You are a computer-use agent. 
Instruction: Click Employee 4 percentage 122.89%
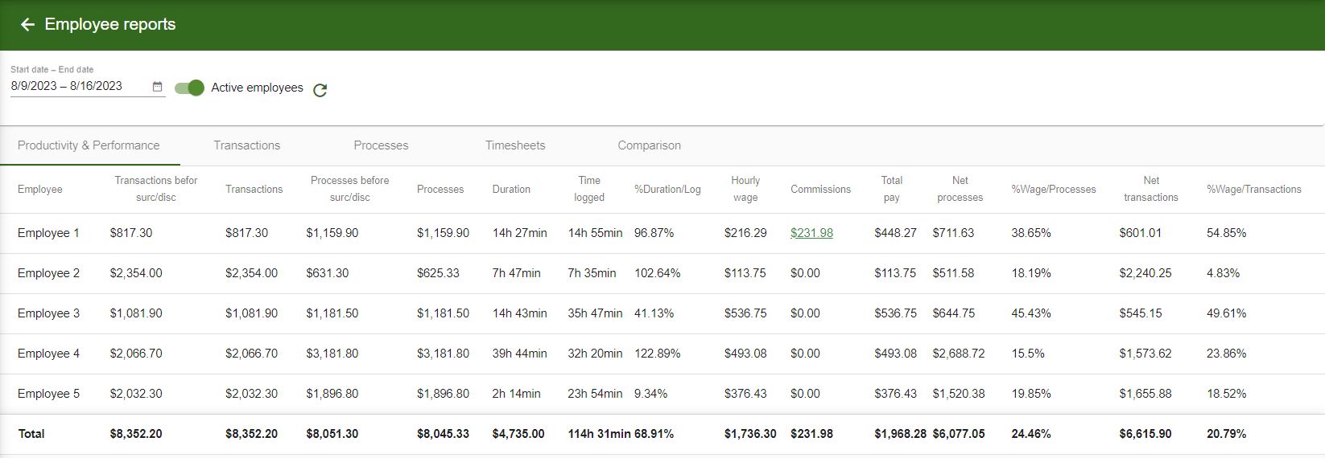(658, 354)
